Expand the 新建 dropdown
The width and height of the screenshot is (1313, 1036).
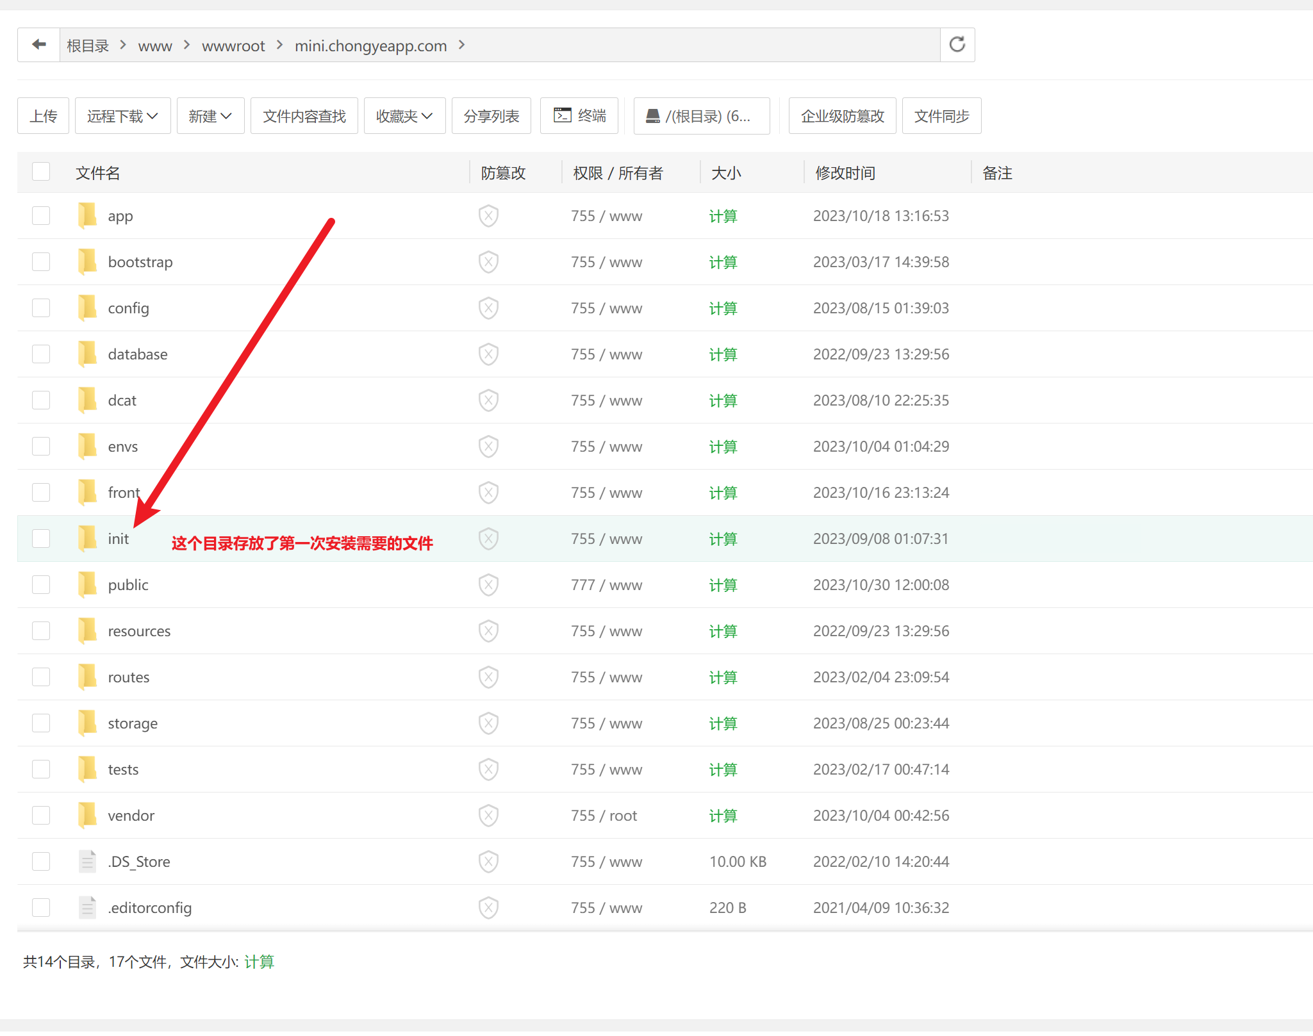click(x=210, y=115)
